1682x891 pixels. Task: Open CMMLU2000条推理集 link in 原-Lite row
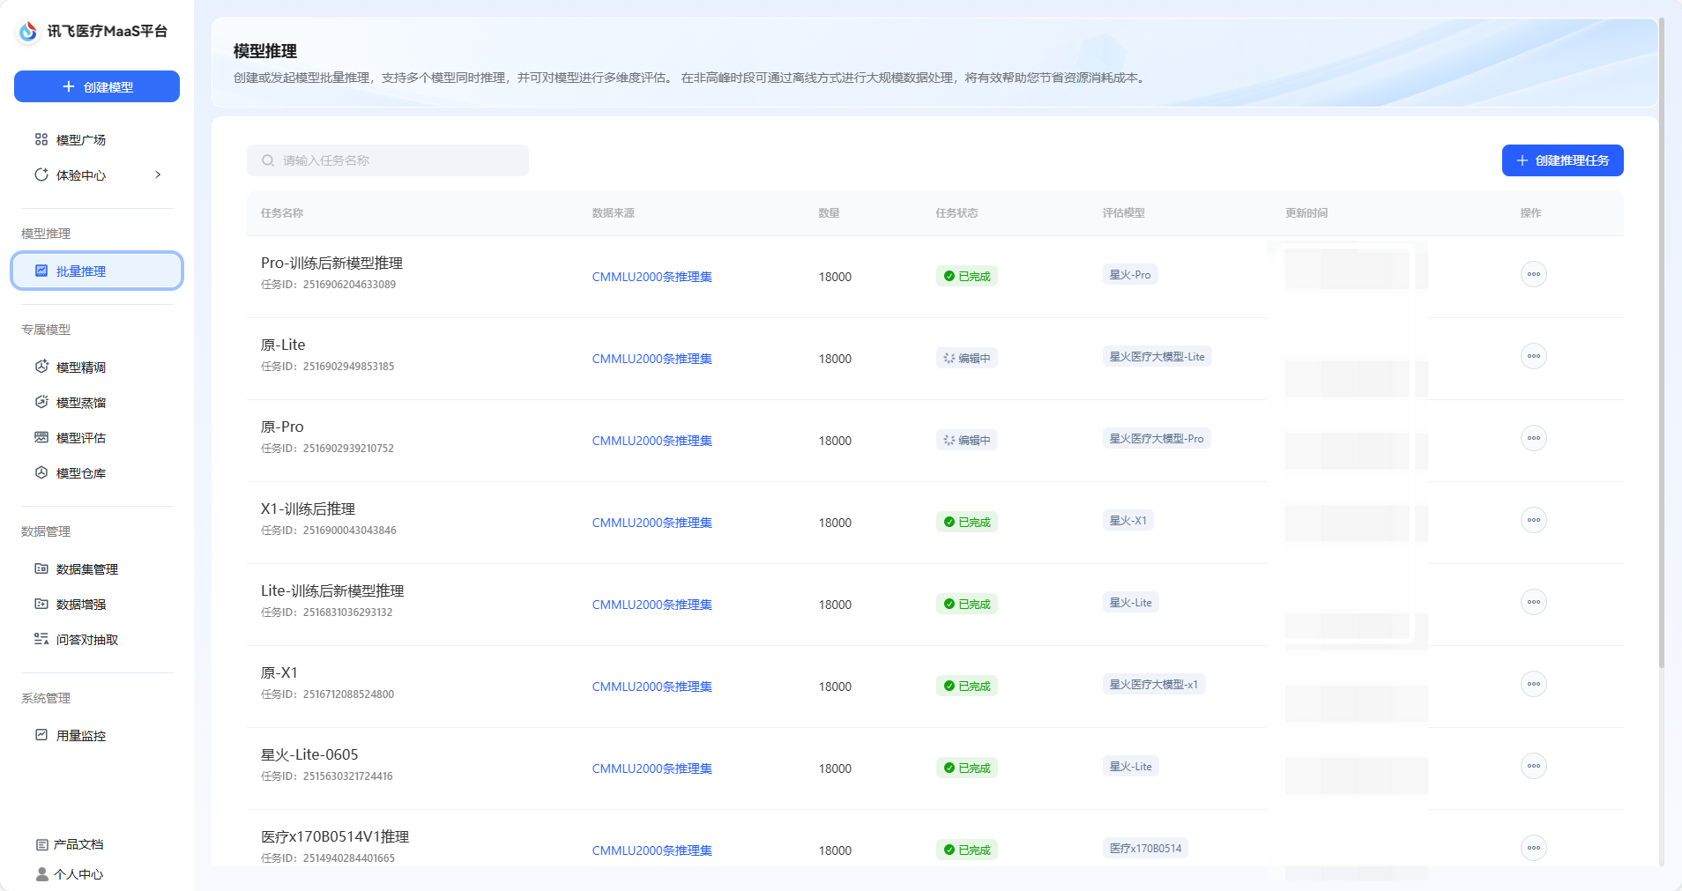[652, 359]
